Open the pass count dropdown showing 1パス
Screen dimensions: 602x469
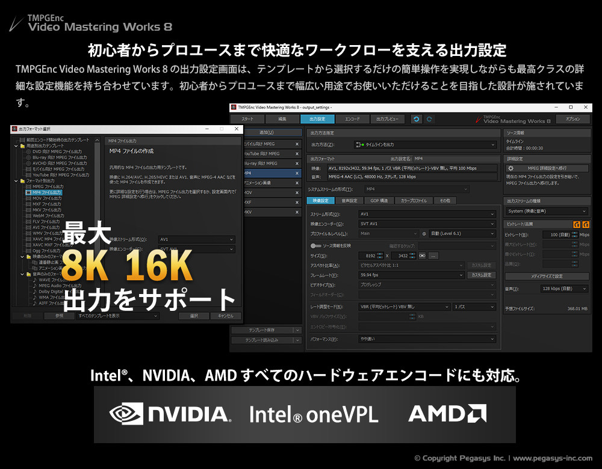(474, 307)
